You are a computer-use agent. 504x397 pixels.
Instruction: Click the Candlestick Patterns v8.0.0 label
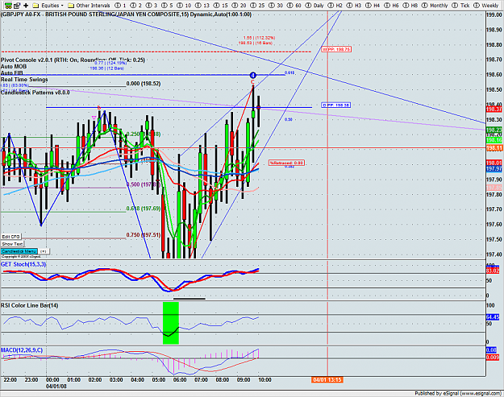coord(35,93)
